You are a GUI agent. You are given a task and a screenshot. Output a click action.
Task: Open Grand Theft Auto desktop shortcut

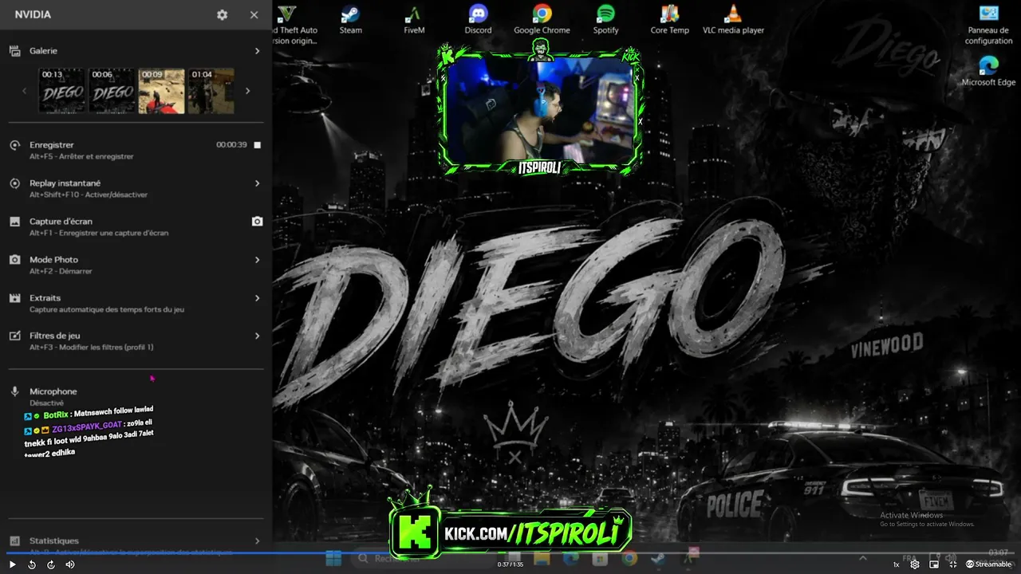pyautogui.click(x=296, y=22)
